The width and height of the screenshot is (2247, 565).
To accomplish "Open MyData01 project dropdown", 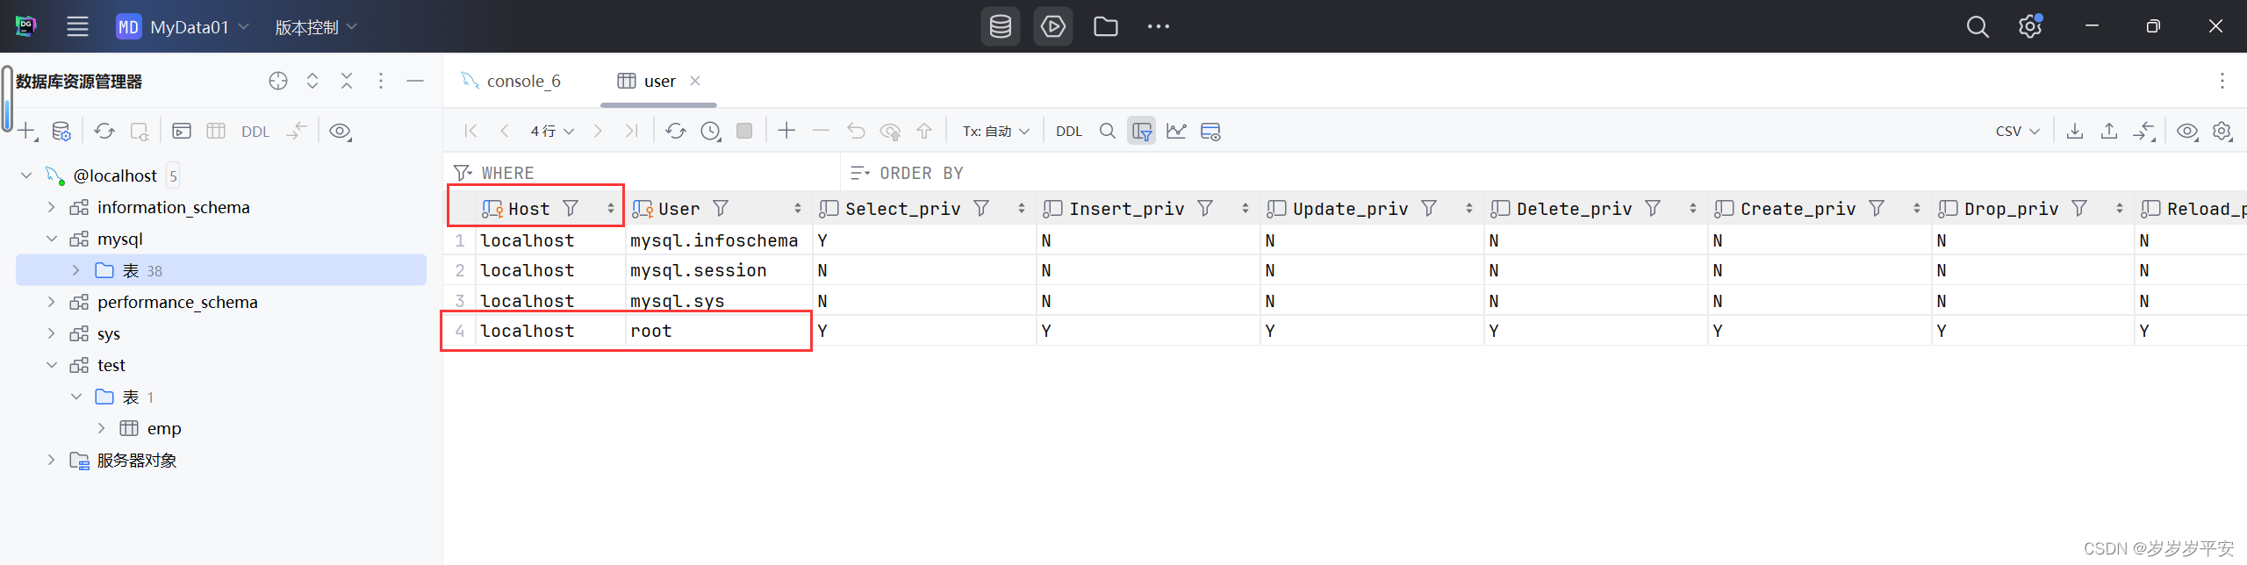I will pyautogui.click(x=183, y=26).
